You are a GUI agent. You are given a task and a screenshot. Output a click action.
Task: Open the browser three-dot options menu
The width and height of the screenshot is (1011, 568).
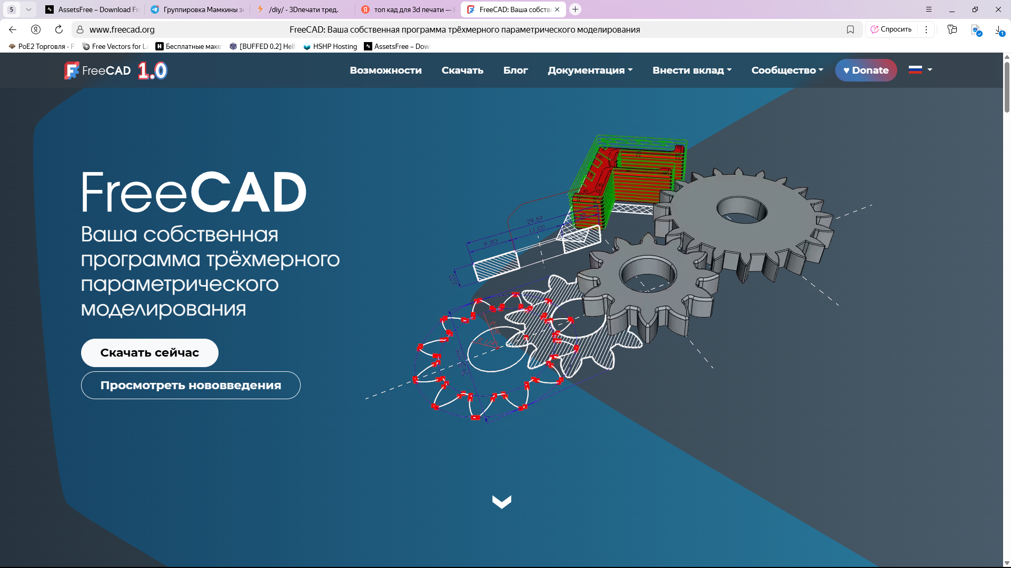[926, 29]
